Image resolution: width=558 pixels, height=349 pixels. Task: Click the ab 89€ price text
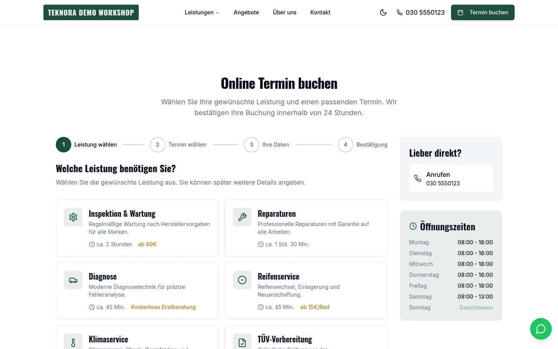click(147, 244)
